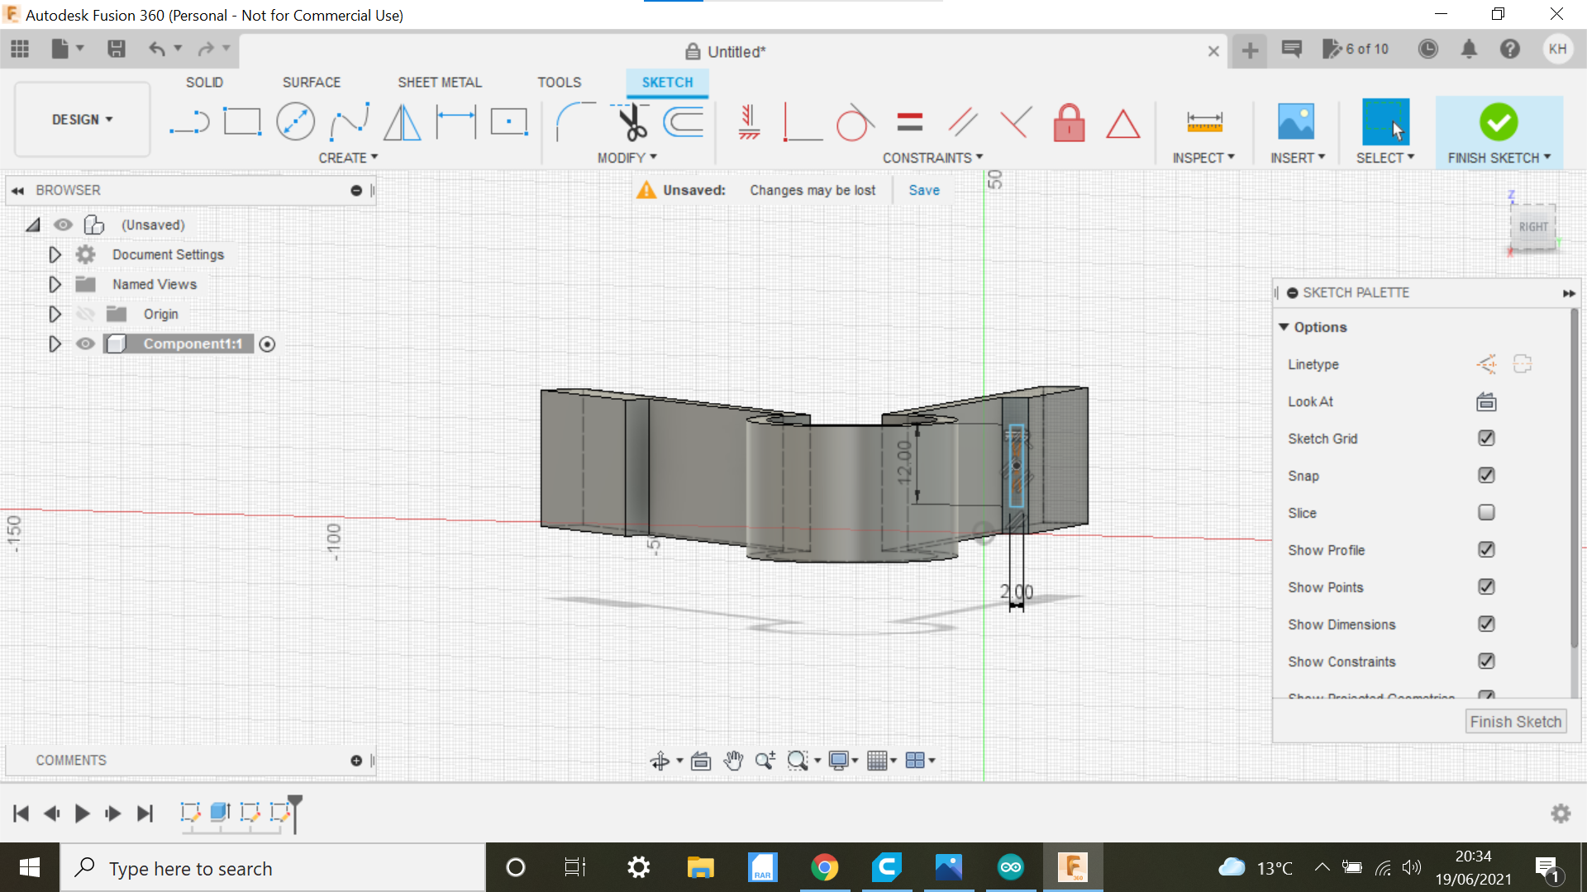Image resolution: width=1587 pixels, height=892 pixels.
Task: Select the Center Diameter Circle tool
Action: coord(296,121)
